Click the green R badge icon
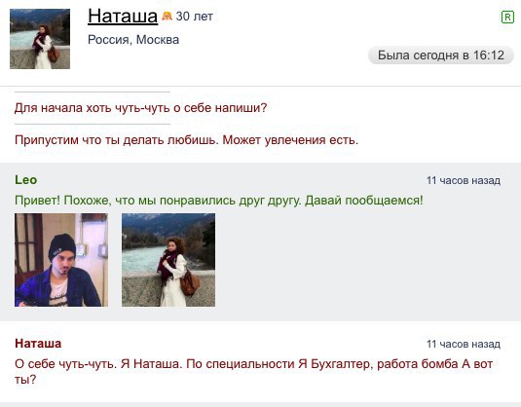Screen dimensions: 521x407 507,17
